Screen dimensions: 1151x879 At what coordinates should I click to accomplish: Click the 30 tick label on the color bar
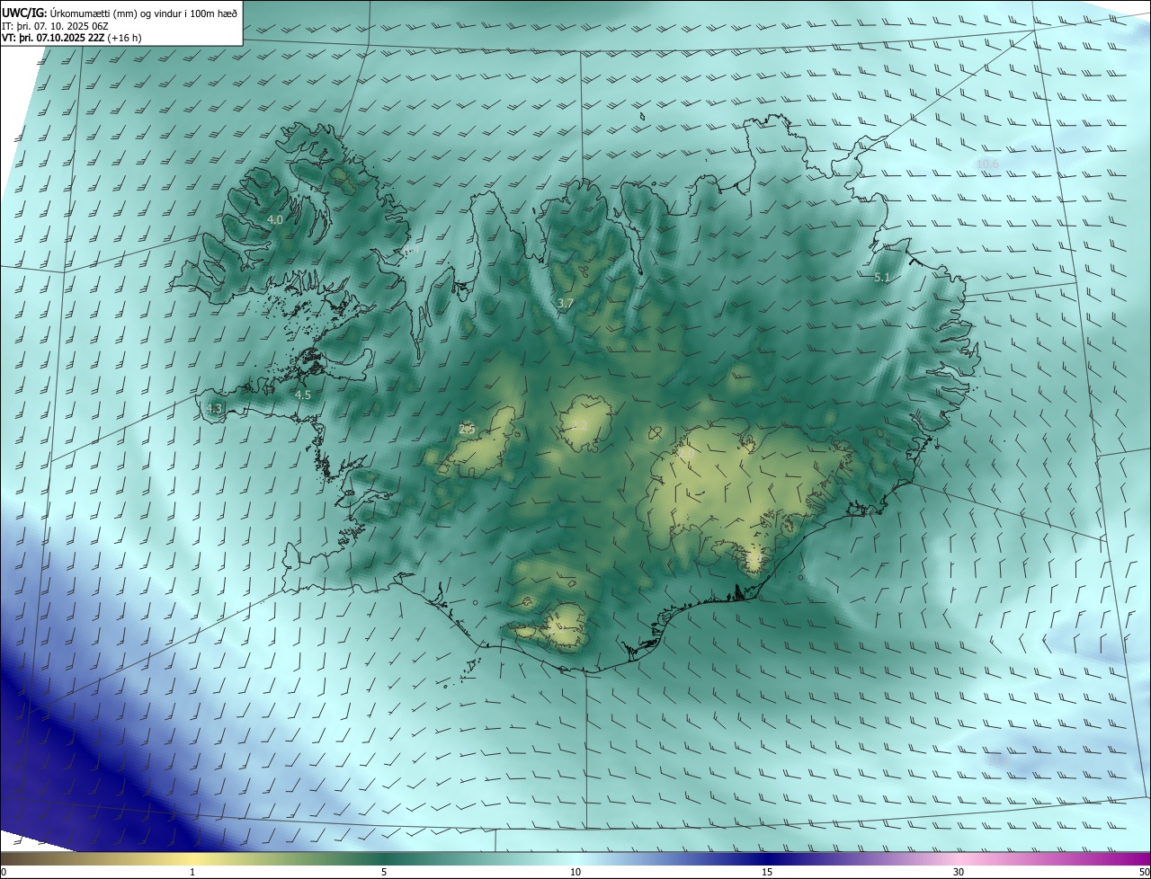coord(959,872)
